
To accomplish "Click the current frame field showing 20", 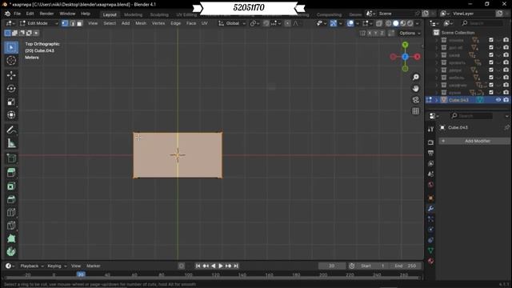I will [332, 266].
